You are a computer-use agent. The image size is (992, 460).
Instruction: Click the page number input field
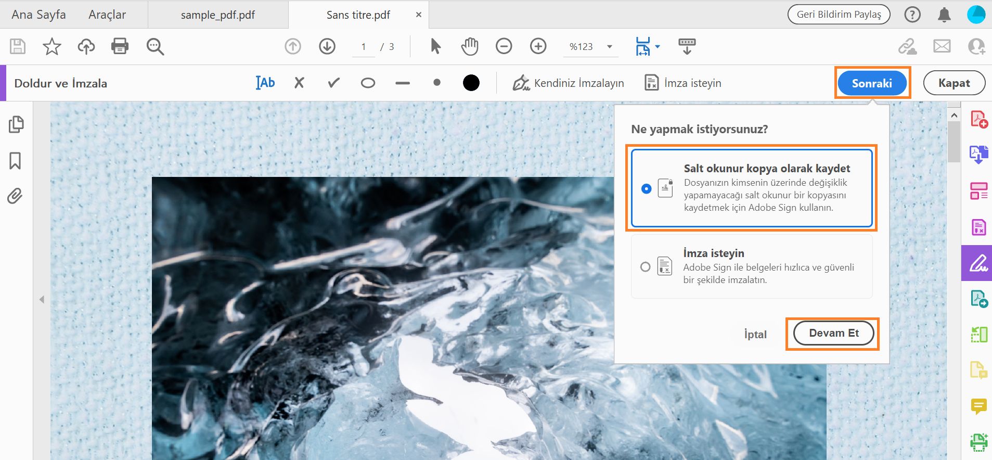(x=364, y=47)
